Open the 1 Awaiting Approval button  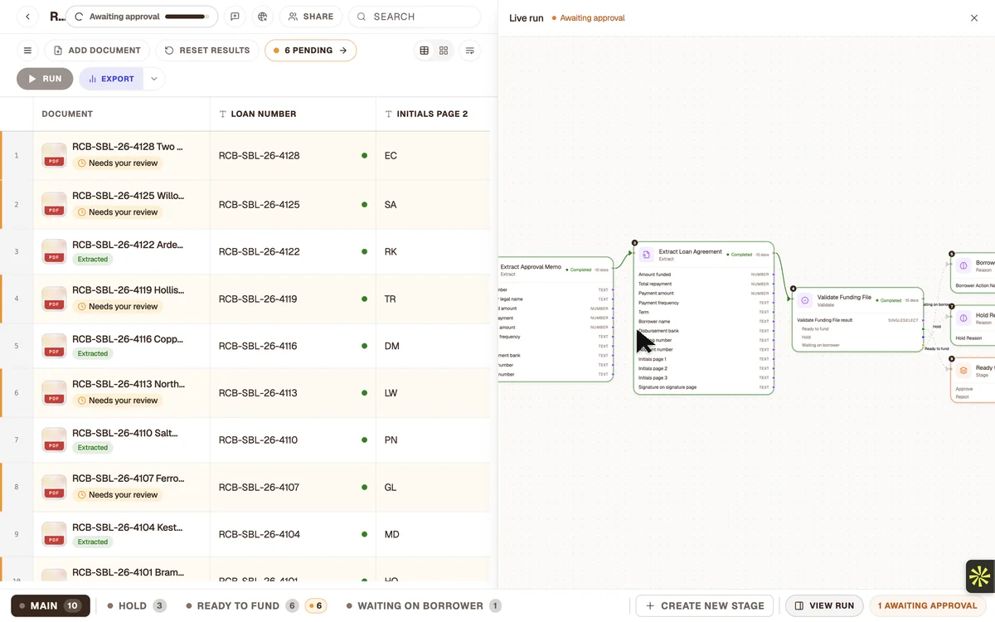click(928, 606)
